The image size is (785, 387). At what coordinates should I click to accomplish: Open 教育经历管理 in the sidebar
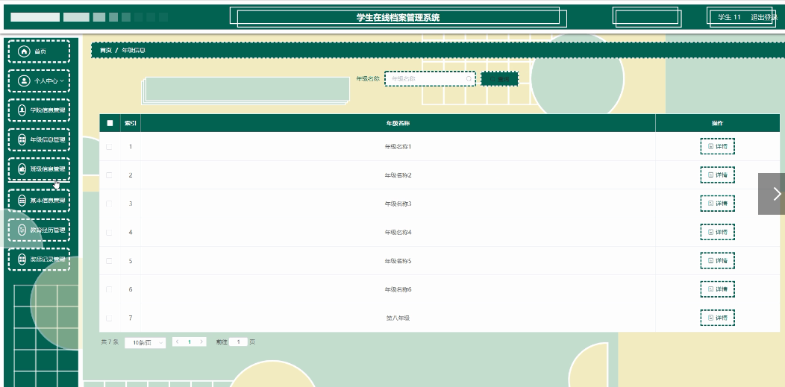click(x=39, y=230)
